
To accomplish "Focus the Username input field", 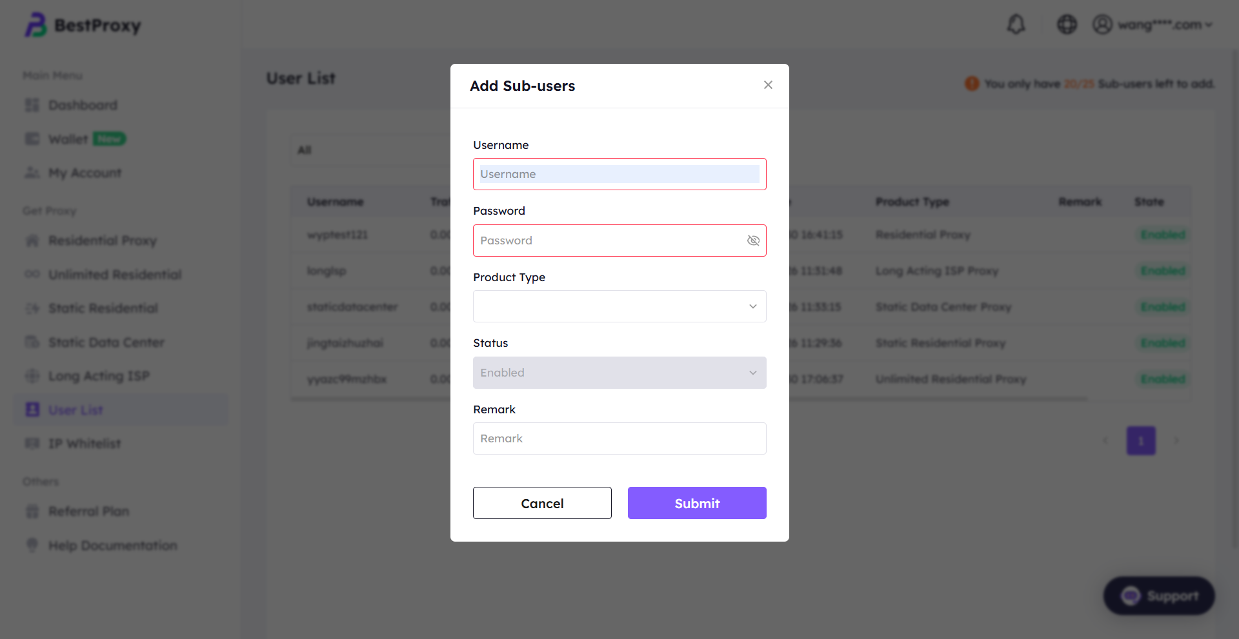I will coord(619,174).
